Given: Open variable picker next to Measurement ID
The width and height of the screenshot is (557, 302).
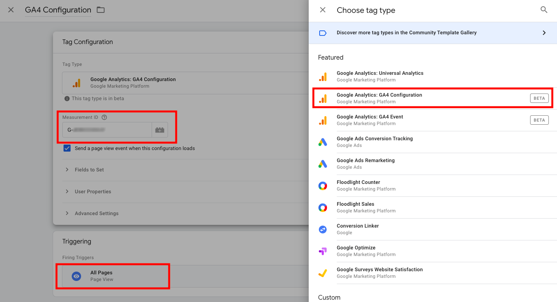Looking at the screenshot, I should click(x=160, y=130).
